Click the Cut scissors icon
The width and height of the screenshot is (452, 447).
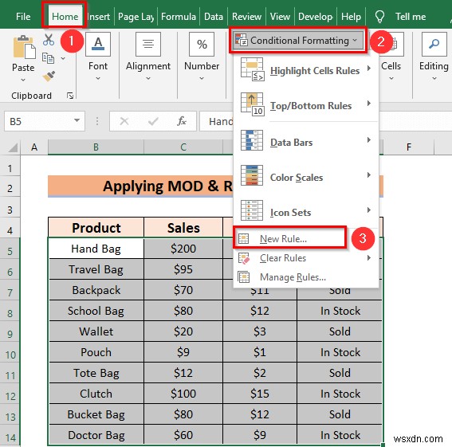click(x=49, y=40)
